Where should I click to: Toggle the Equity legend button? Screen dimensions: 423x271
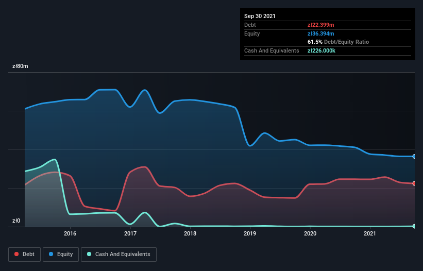pyautogui.click(x=61, y=255)
